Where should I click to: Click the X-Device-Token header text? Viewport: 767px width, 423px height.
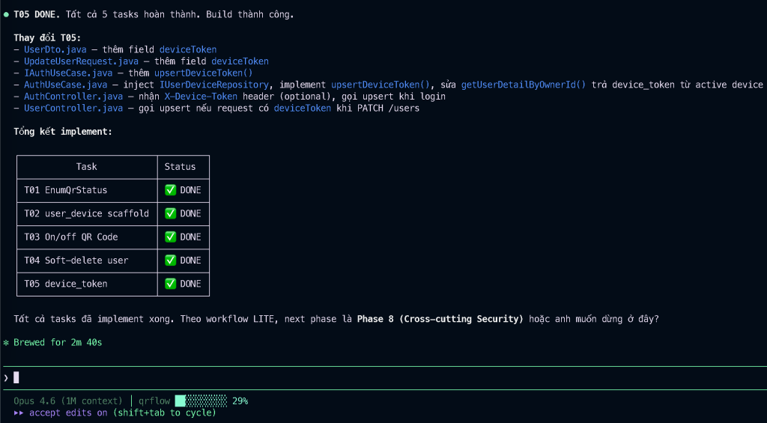(x=201, y=97)
